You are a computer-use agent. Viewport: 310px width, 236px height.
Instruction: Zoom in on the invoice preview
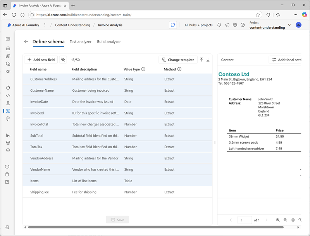pos(277,220)
